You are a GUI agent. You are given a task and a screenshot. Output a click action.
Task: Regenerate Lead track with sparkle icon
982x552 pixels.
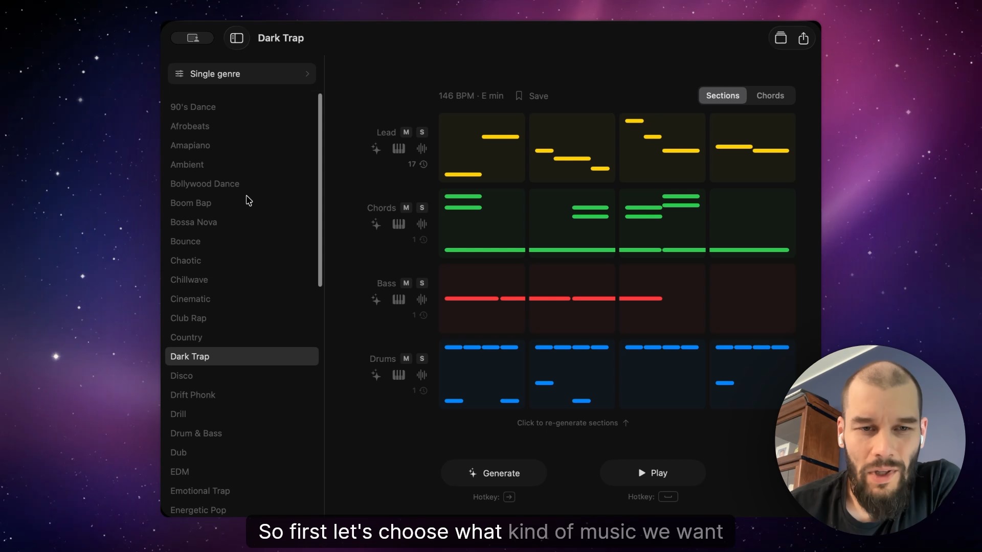point(376,149)
